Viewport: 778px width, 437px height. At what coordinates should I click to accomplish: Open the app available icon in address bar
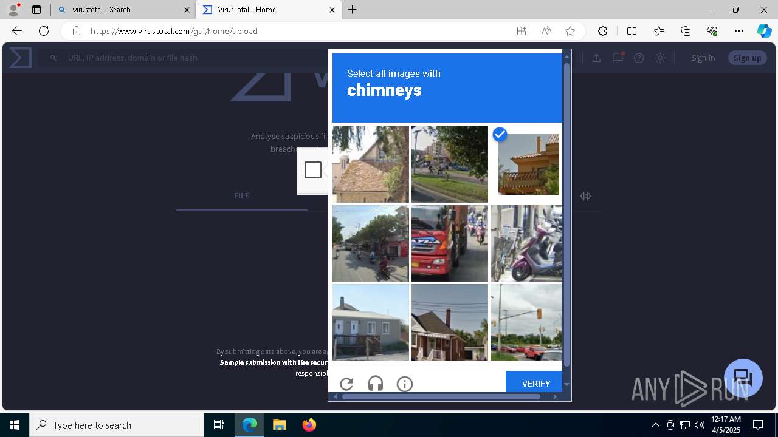click(522, 31)
